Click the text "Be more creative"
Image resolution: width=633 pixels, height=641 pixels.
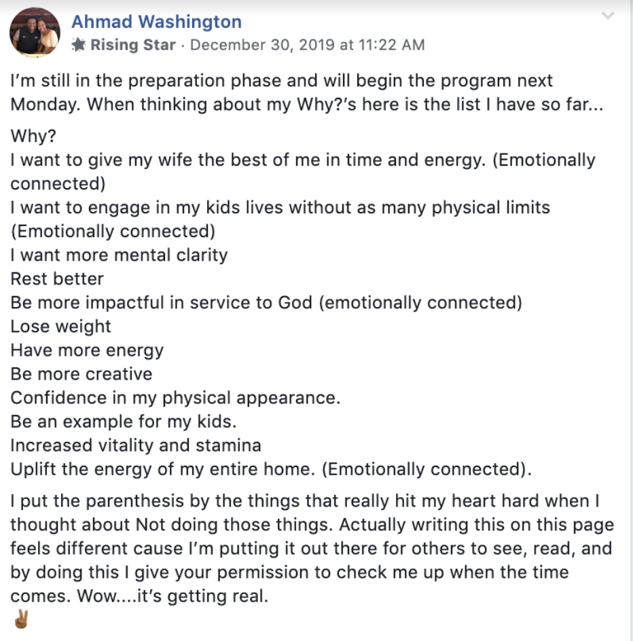(x=82, y=374)
